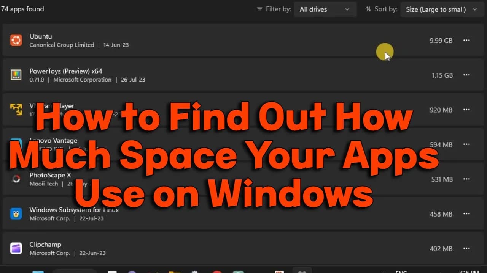Viewport: 487px width, 273px height.
Task: Open Settings from the taskbar gear icon
Action: (194, 272)
